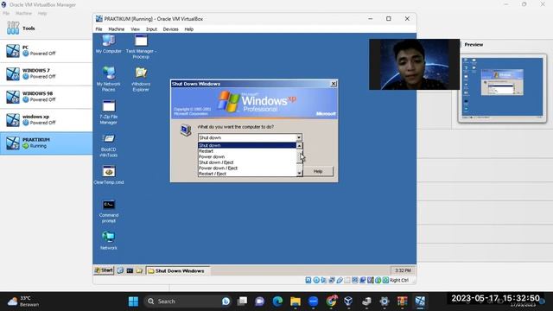Viewport: 553px width, 311px height.
Task: Open Help menu in VM window
Action: point(189,29)
